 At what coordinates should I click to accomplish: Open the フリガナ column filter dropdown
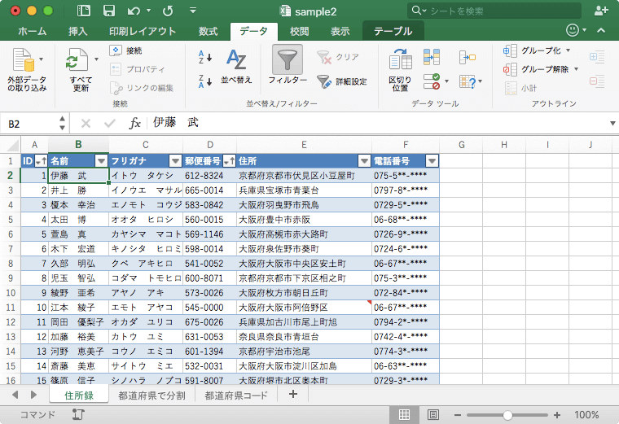pyautogui.click(x=175, y=161)
